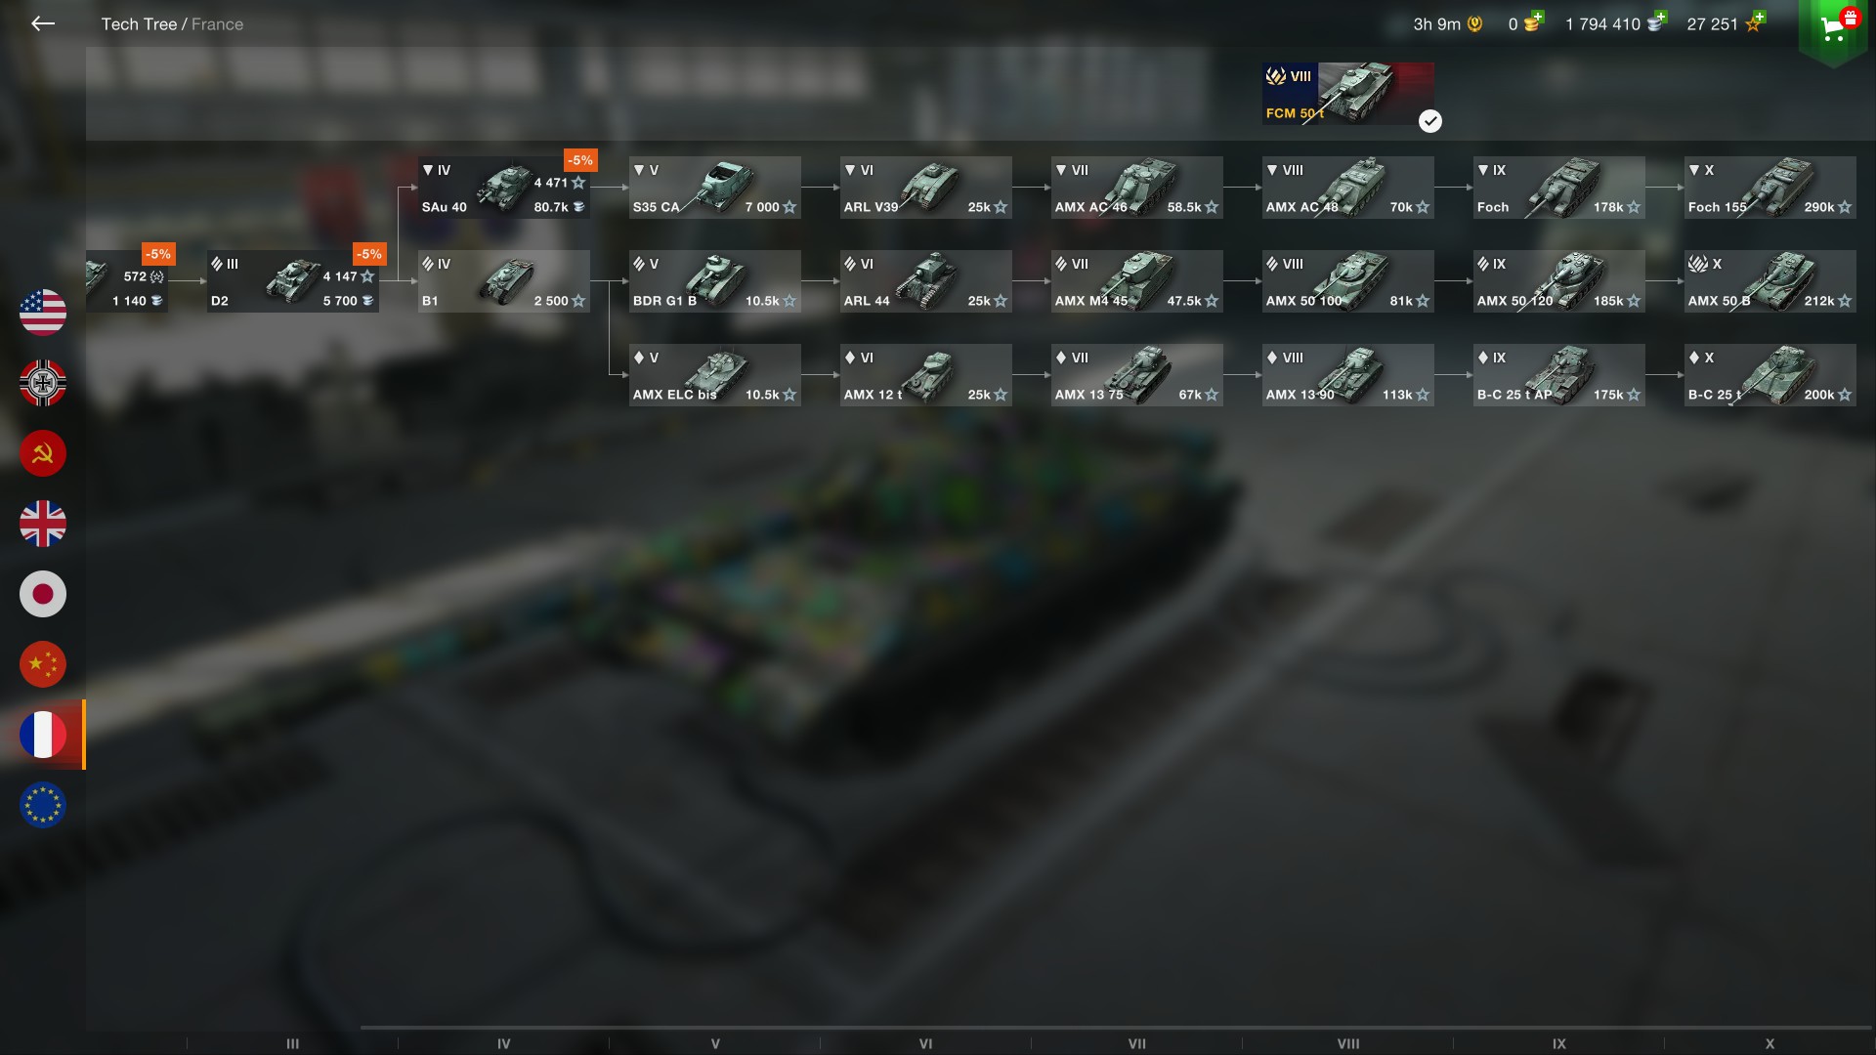Image resolution: width=1876 pixels, height=1055 pixels.
Task: Select the USSR hammer-and-sickle nation icon
Action: click(x=43, y=453)
